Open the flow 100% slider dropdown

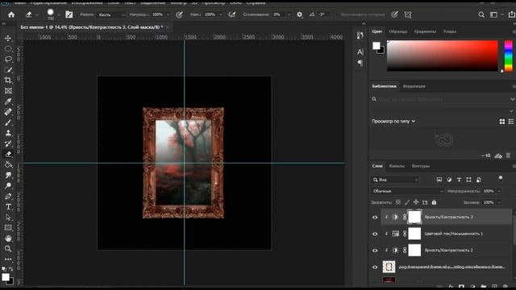click(x=220, y=14)
